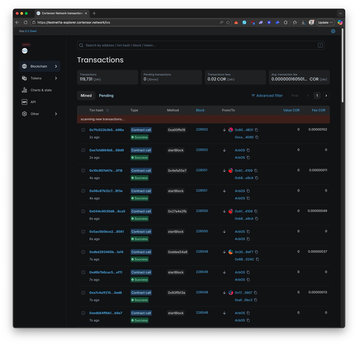Click the Block column header
The image size is (358, 345).
pos(200,110)
